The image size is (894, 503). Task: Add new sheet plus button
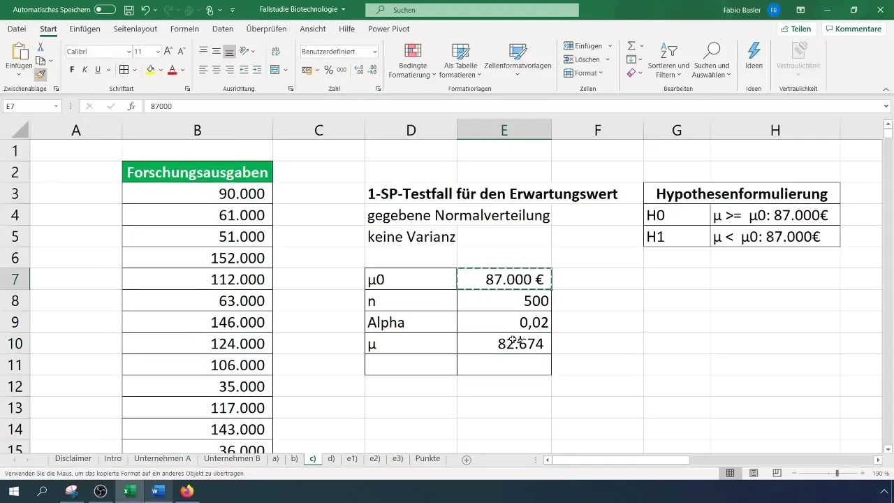467,460
